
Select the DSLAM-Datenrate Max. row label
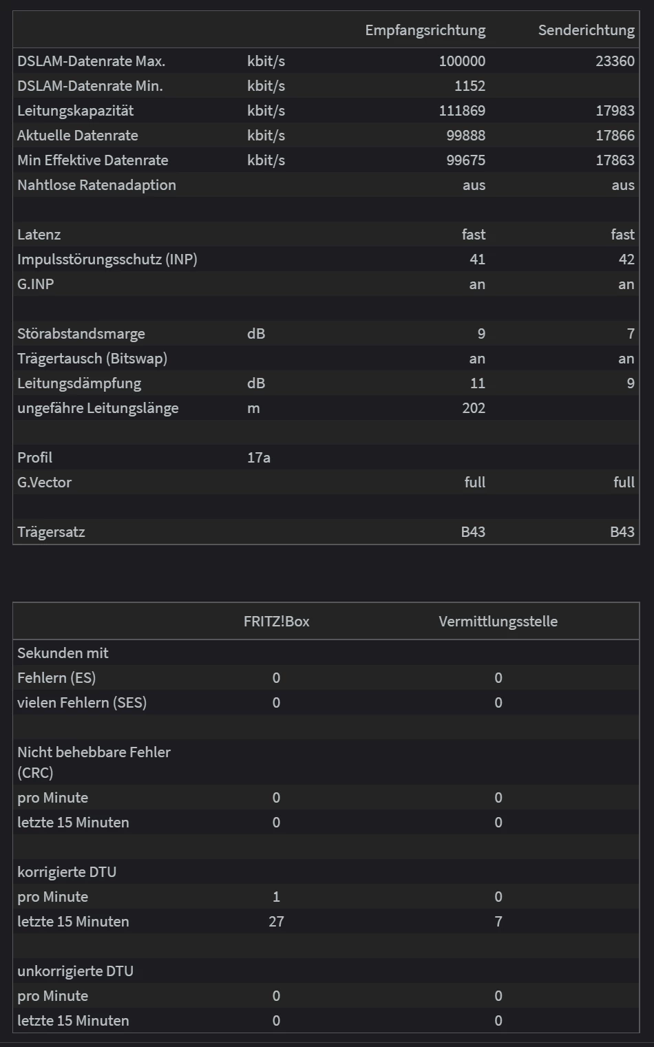[x=91, y=61]
